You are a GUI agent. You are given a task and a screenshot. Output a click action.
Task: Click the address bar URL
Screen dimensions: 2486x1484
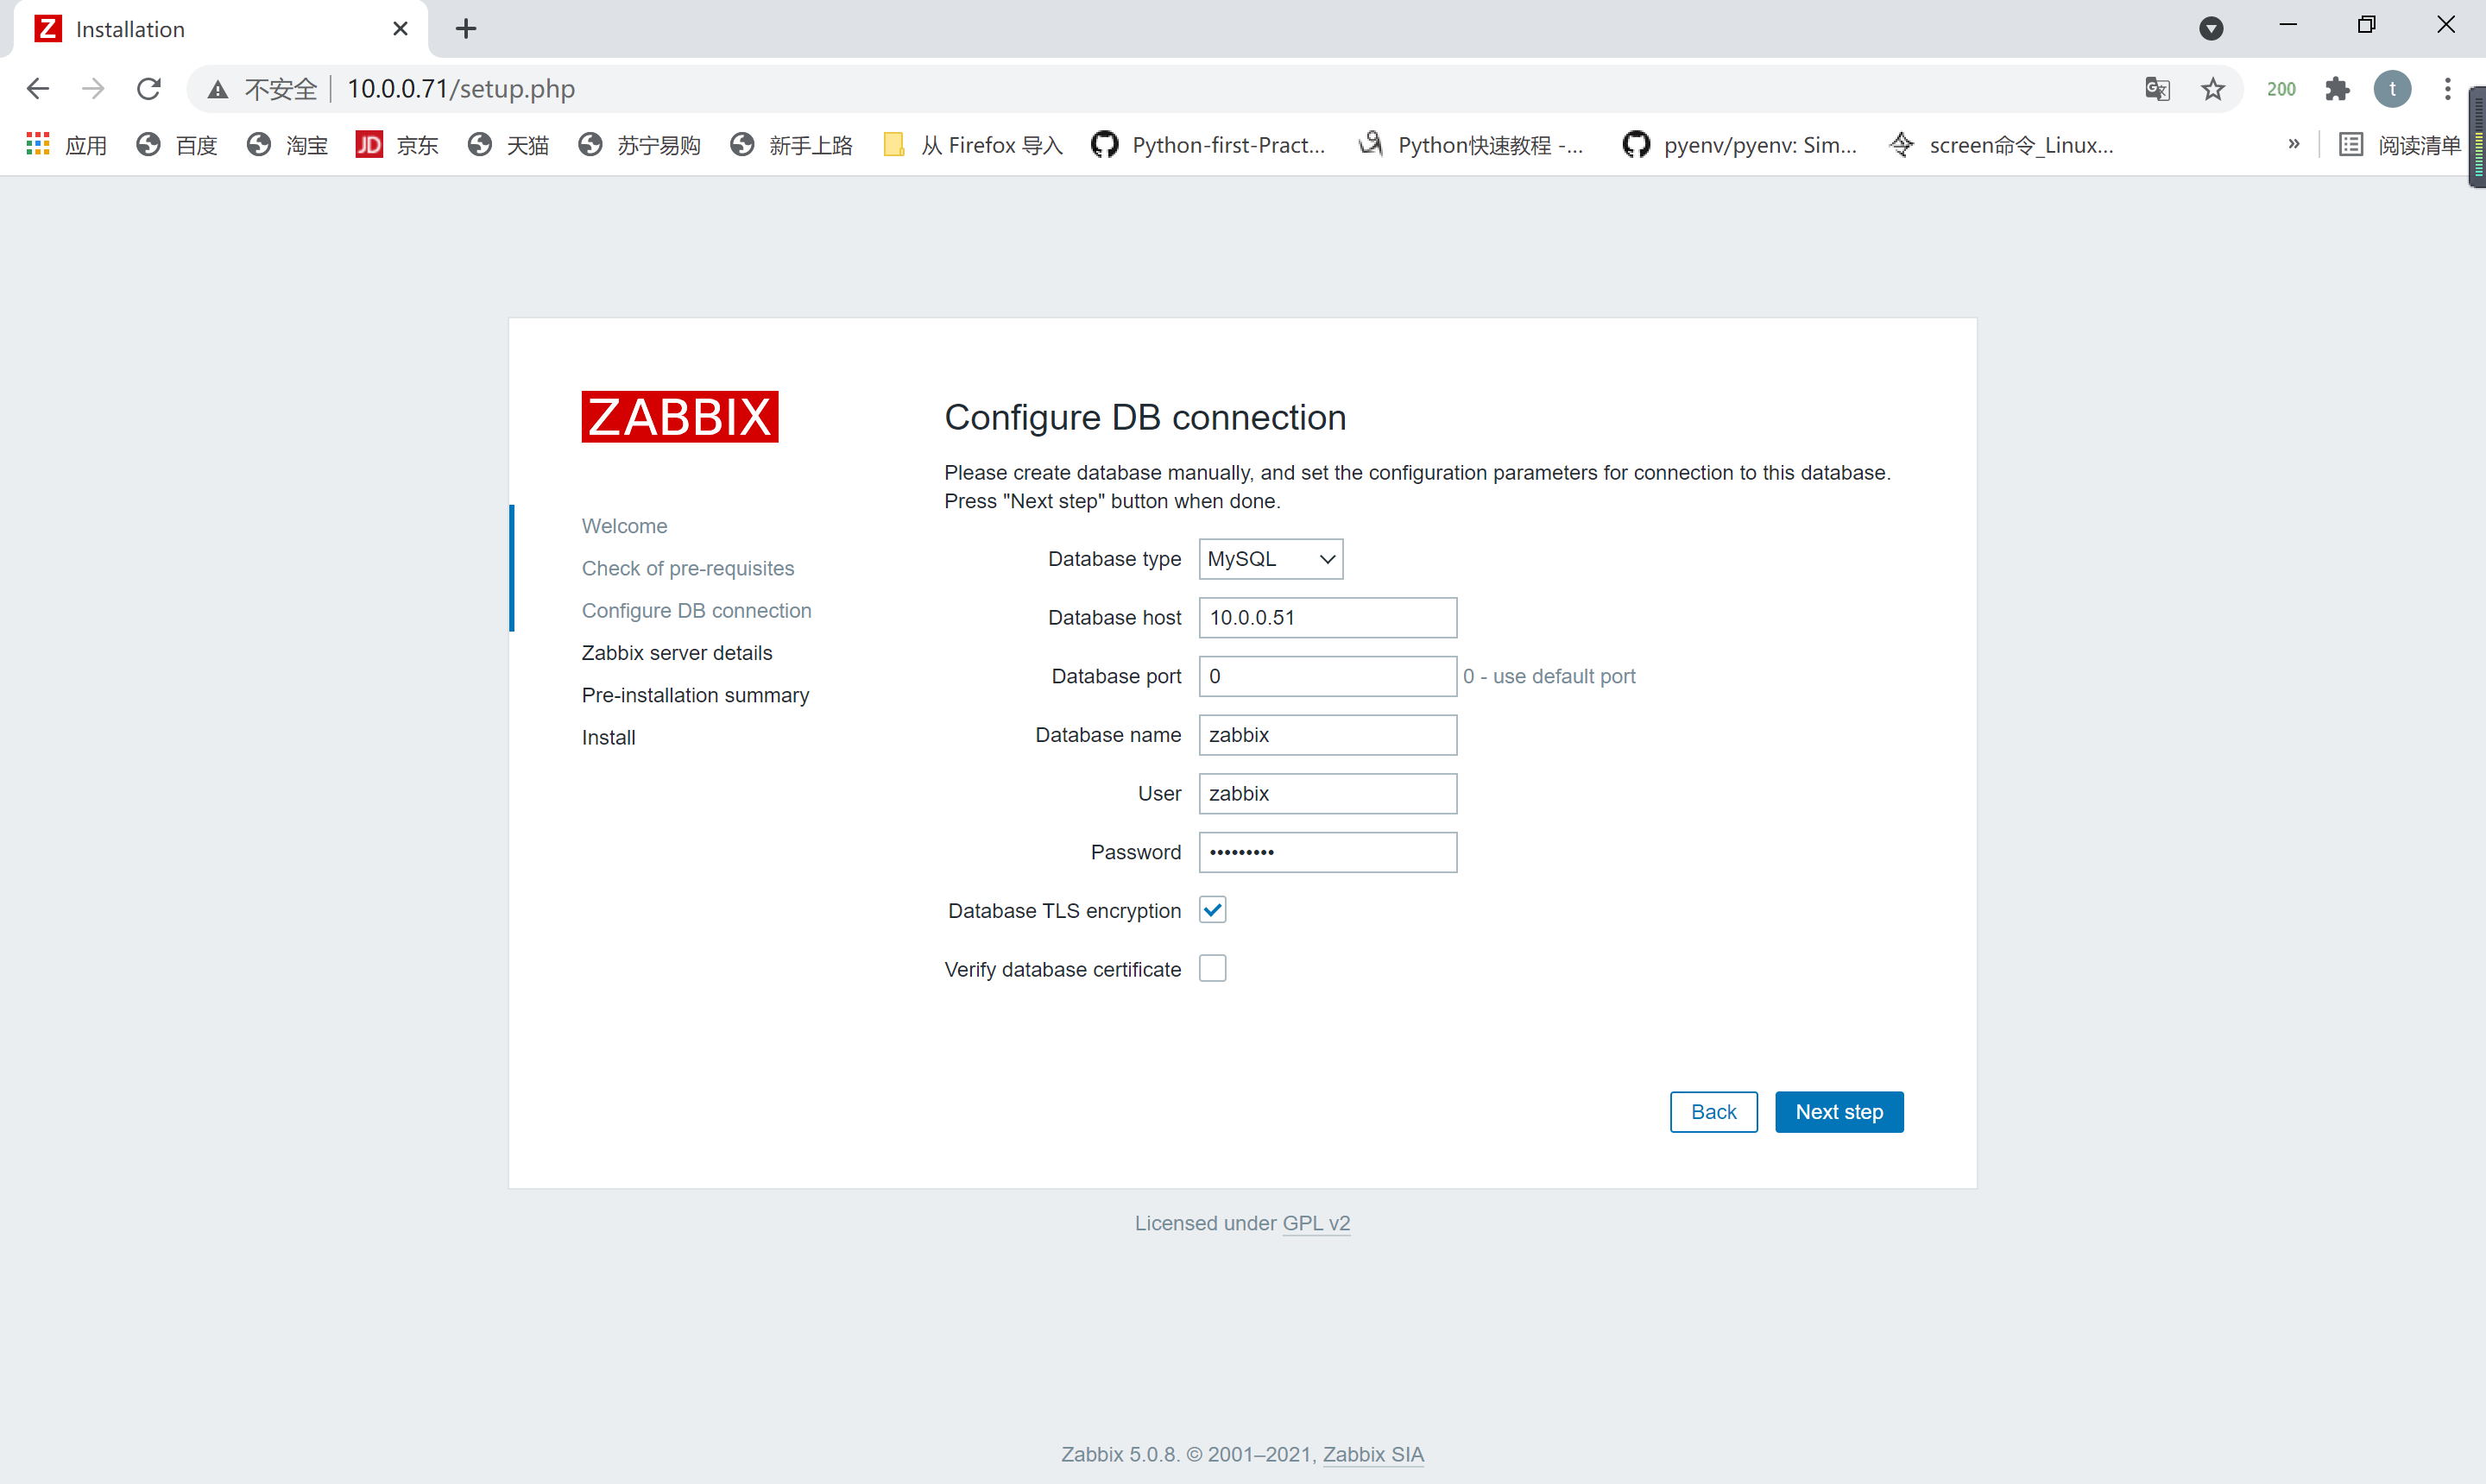460,89
